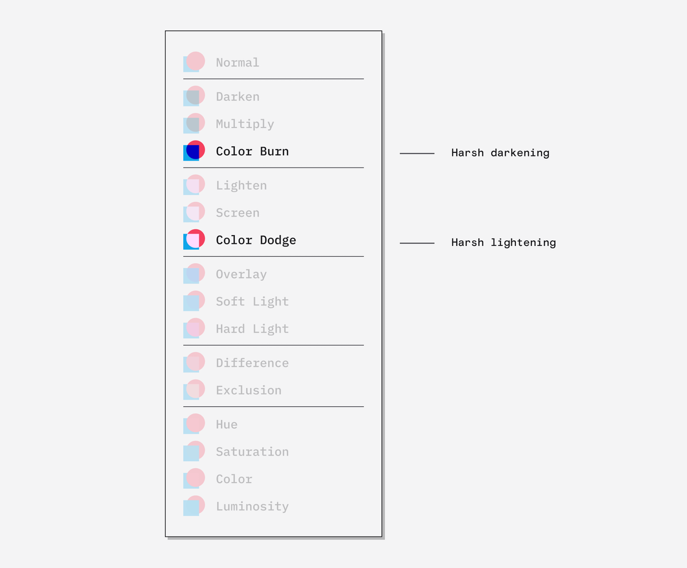Click the Hue blend mode icon

coord(194,424)
